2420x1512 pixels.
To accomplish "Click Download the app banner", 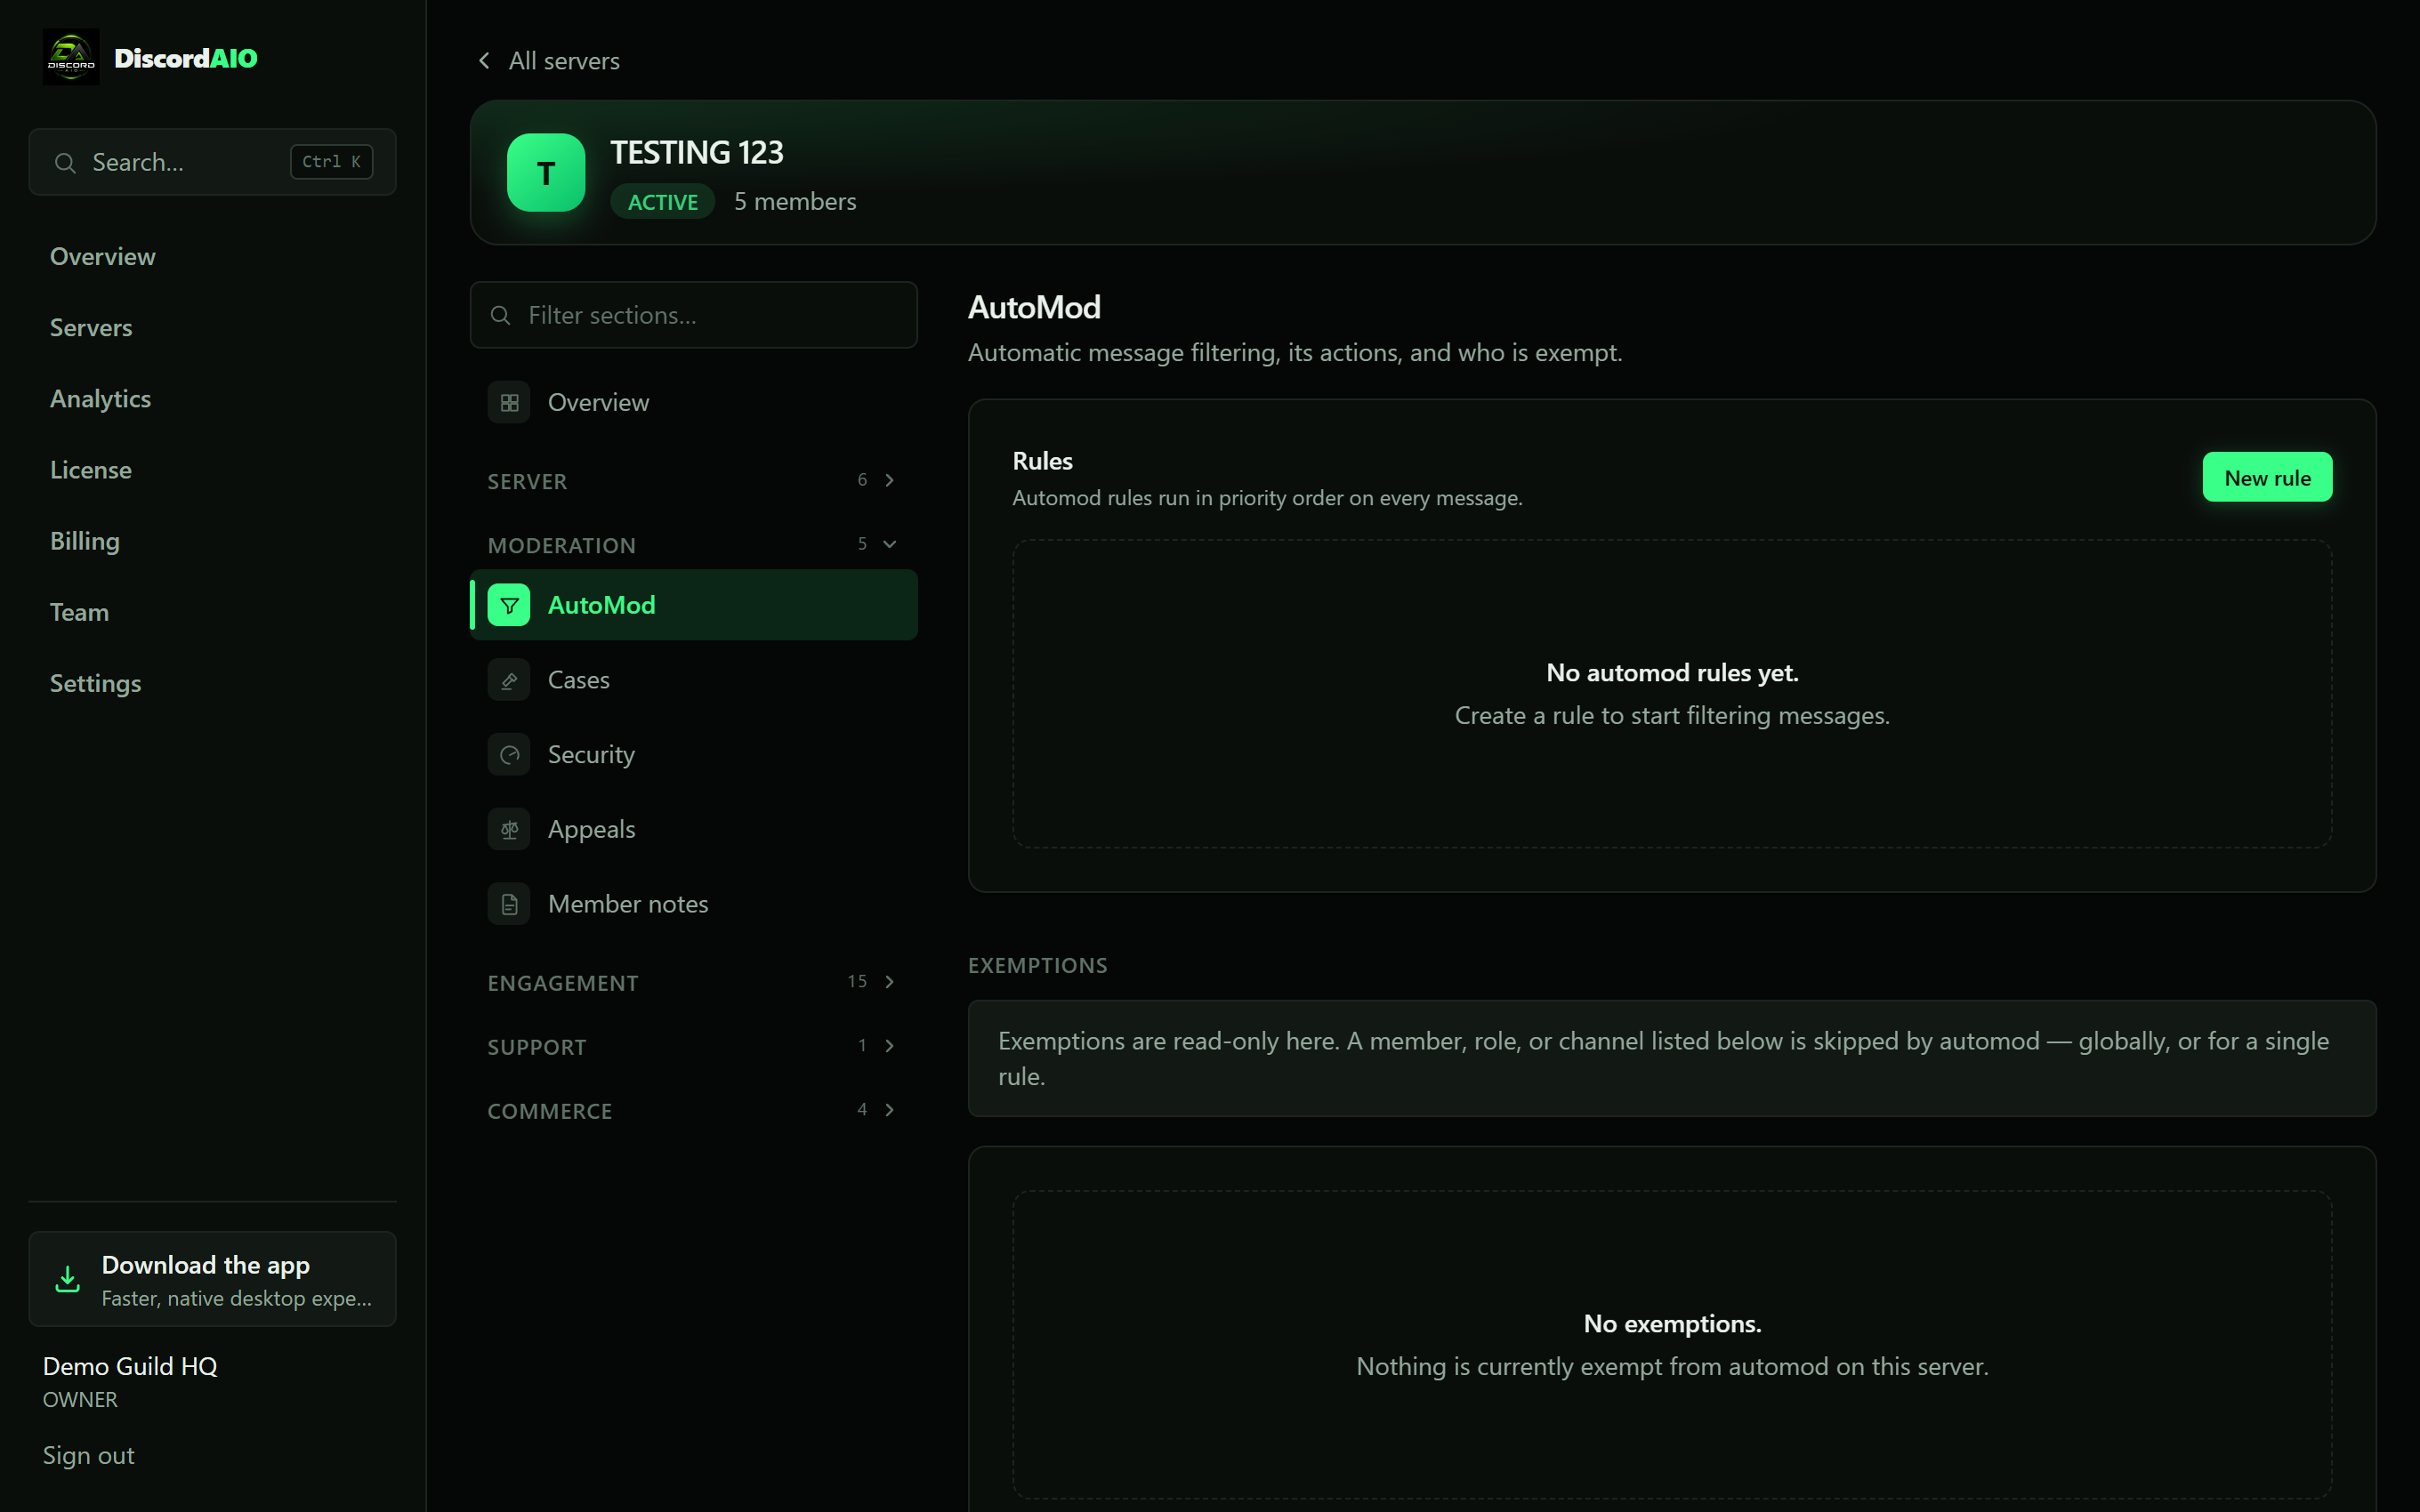I will coord(212,1279).
